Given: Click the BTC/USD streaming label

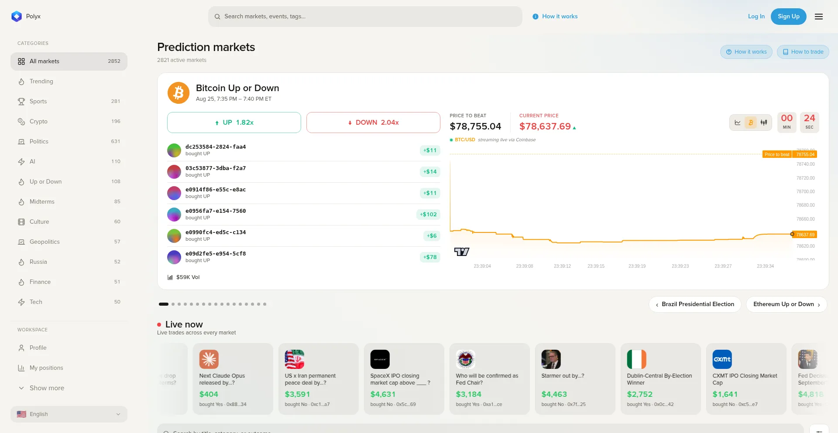Looking at the screenshot, I should point(493,140).
